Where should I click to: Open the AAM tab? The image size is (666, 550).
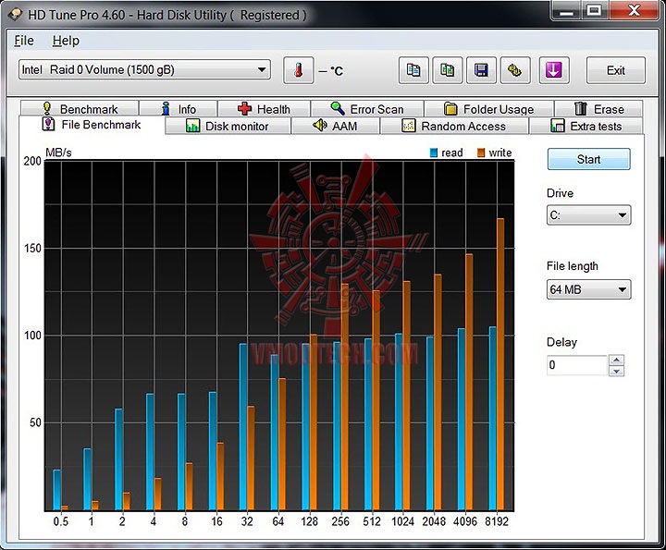point(336,126)
